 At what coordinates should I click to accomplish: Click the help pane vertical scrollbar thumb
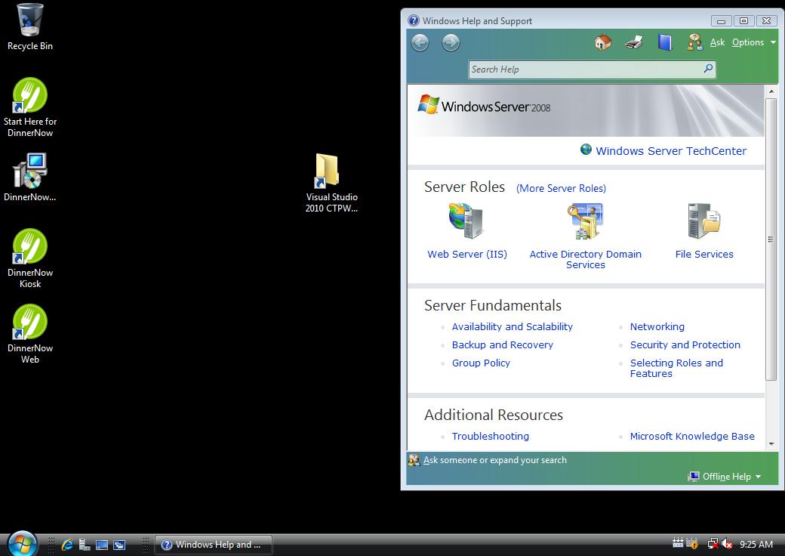pyautogui.click(x=771, y=239)
